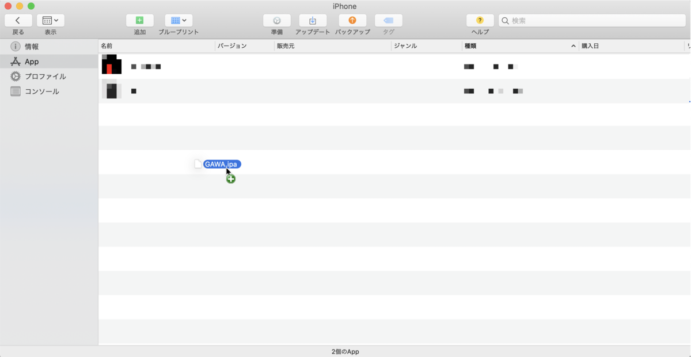691x357 pixels.
Task: Click the orange バックアップ backup icon
Action: click(352, 21)
